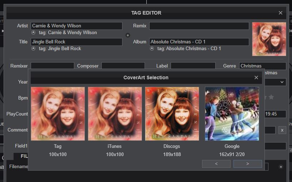Click the iTunes label
The width and height of the screenshot is (292, 182).
pos(115,146)
